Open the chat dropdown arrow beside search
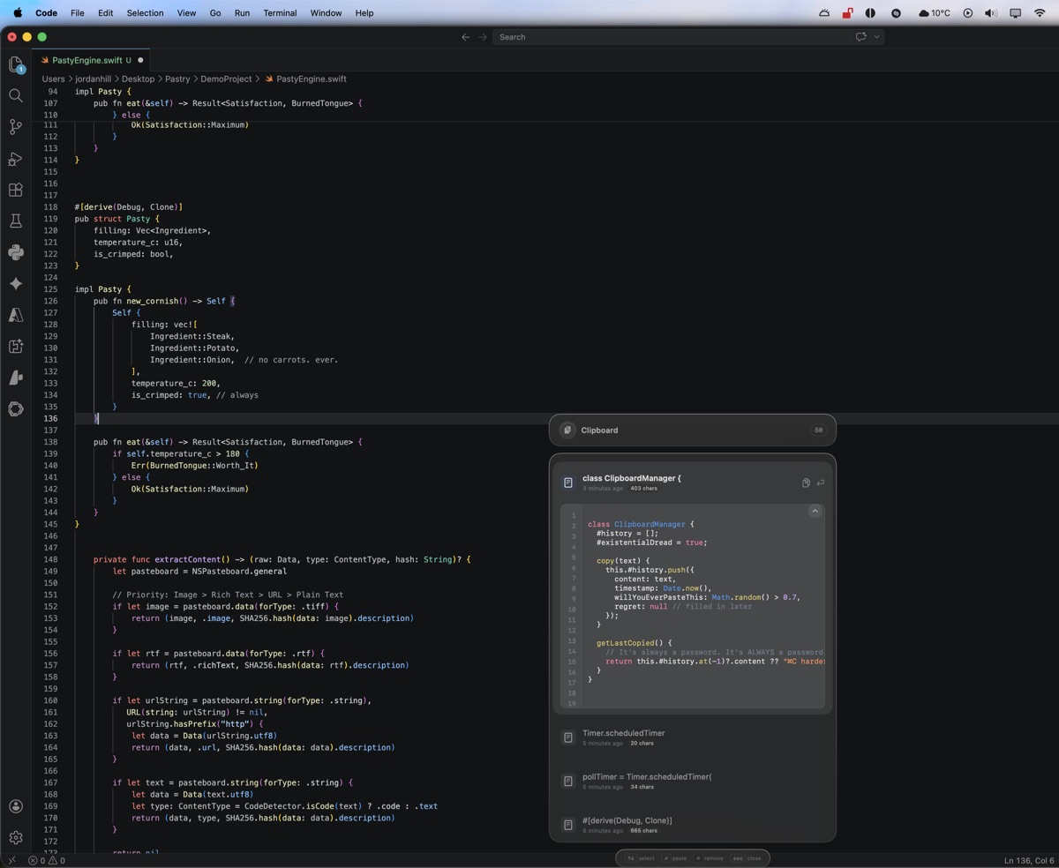The height and width of the screenshot is (868, 1059). tap(876, 37)
